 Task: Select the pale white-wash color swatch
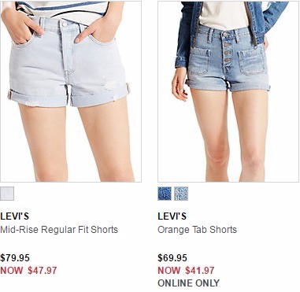[7, 194]
